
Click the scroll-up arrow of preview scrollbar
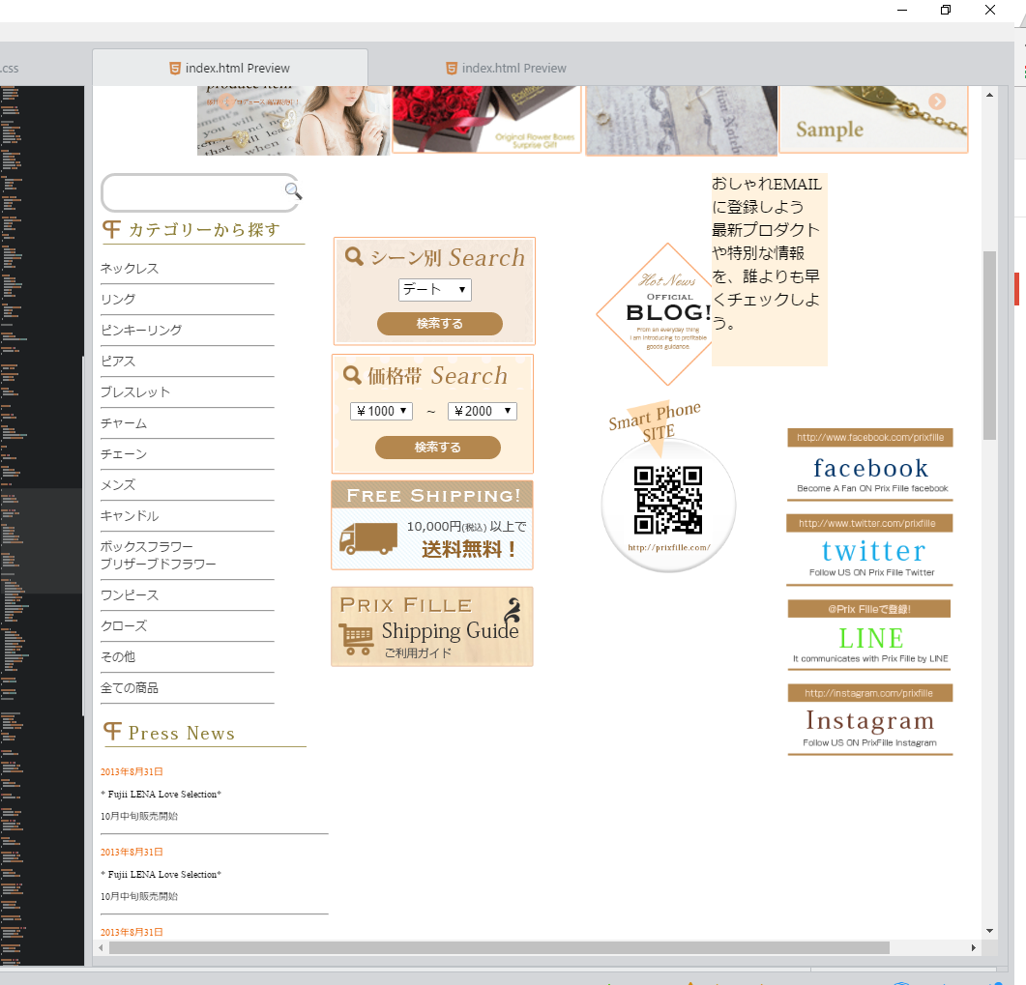click(988, 95)
